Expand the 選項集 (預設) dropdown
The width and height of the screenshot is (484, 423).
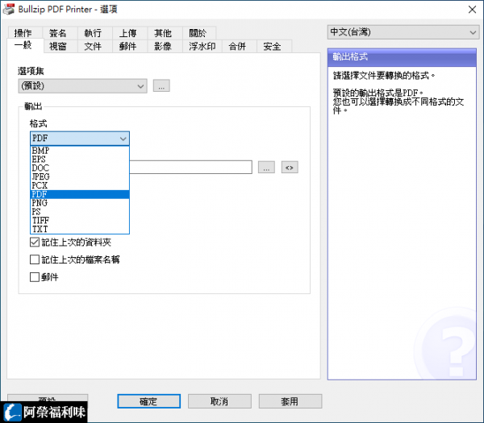pos(83,85)
